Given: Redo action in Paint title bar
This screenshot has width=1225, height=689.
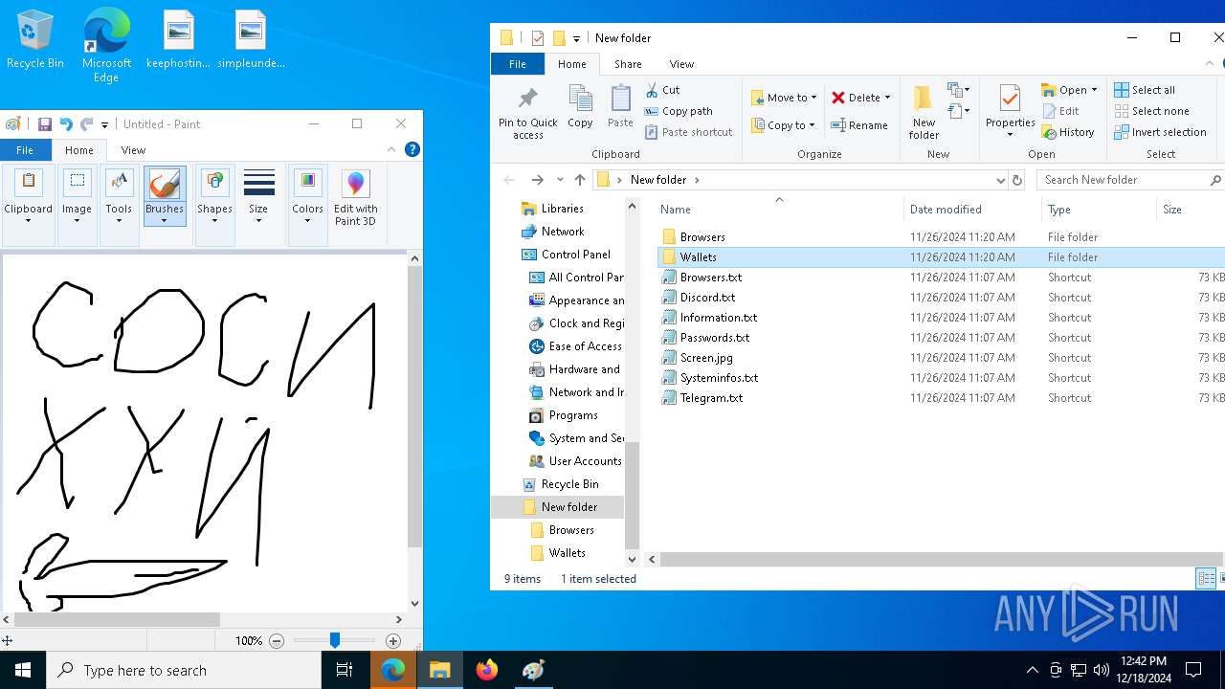Looking at the screenshot, I should pyautogui.click(x=86, y=123).
